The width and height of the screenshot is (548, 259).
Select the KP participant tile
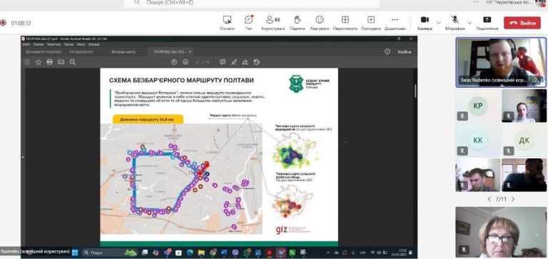(478, 106)
